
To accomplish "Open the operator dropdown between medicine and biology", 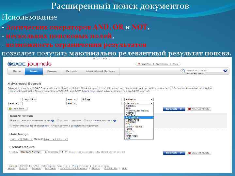I will (71, 99).
